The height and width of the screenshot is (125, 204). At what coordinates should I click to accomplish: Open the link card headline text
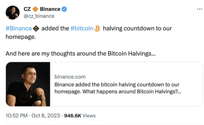pos(118,88)
